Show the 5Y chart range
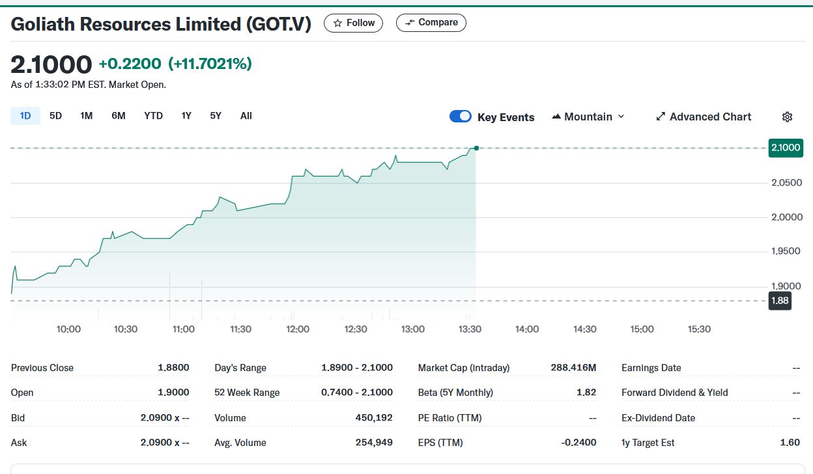Screen dimensions: 813x474 point(216,116)
